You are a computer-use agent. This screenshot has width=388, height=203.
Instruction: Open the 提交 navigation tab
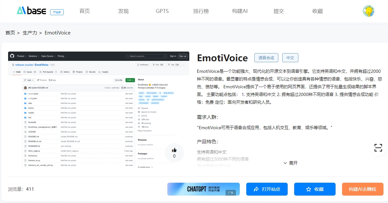[x=279, y=11]
